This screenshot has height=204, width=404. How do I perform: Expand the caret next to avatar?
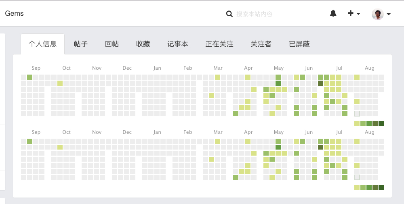coord(389,15)
